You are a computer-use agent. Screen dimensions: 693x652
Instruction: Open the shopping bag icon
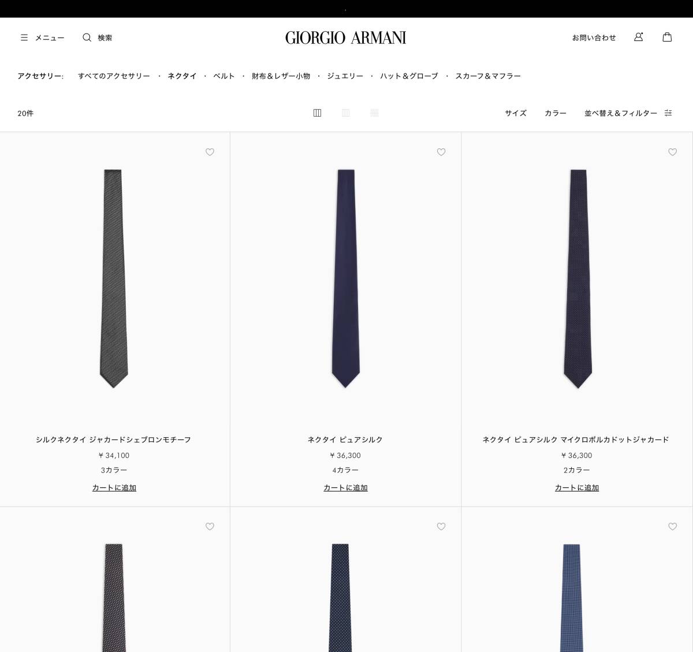click(x=667, y=37)
